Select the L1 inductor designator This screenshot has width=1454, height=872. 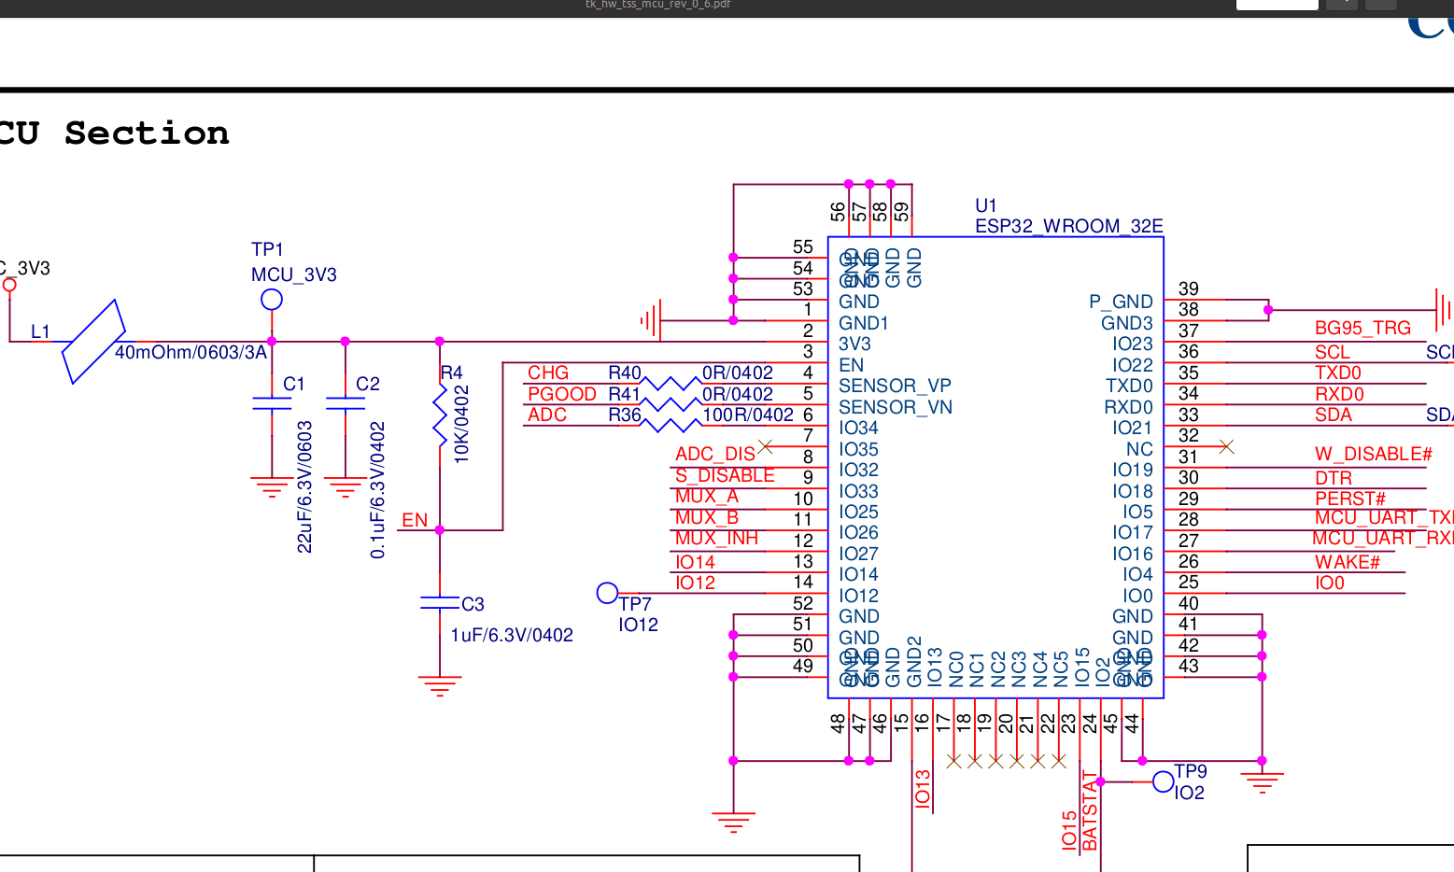pyautogui.click(x=40, y=331)
